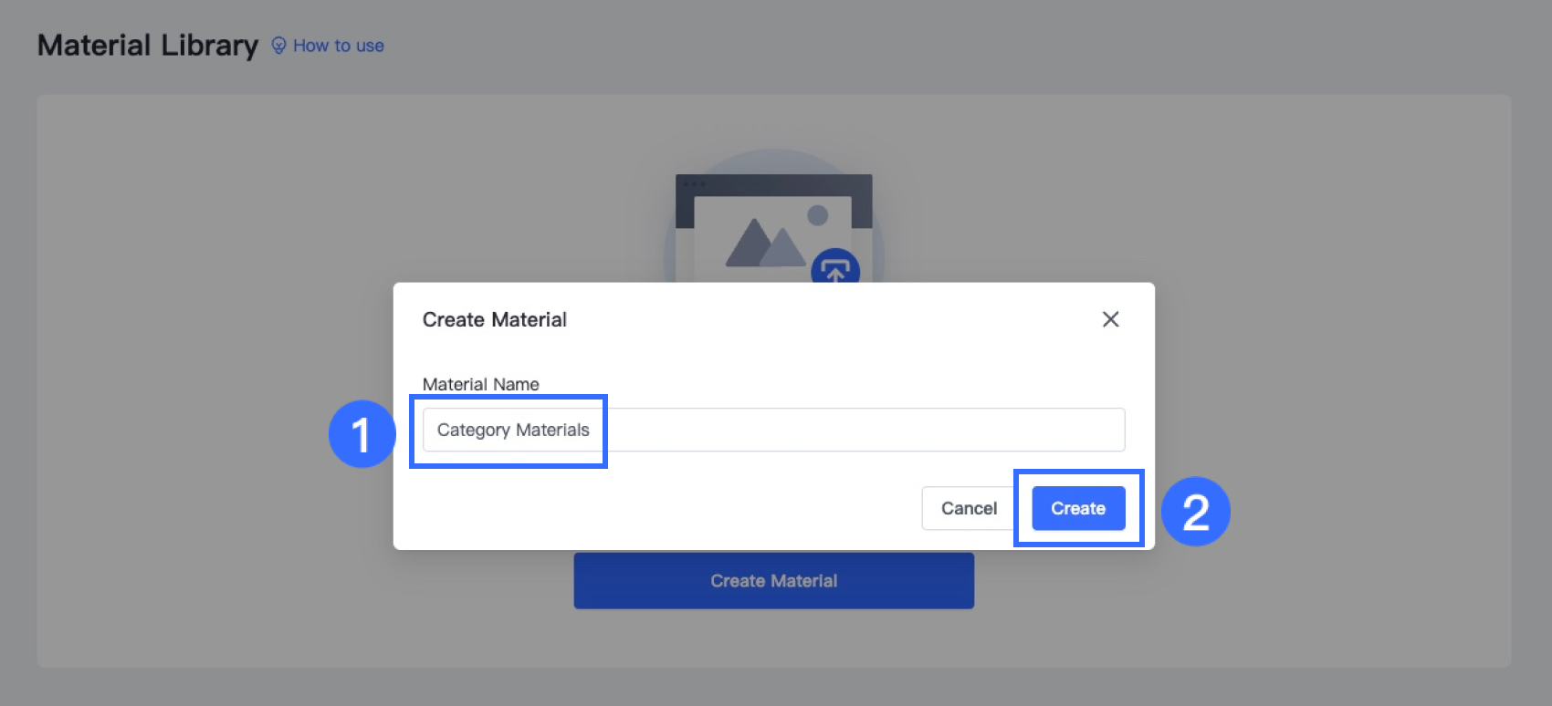Viewport: 1552px width, 706px height.
Task: Click the mountain picture icon in the illustration
Action: point(765,243)
